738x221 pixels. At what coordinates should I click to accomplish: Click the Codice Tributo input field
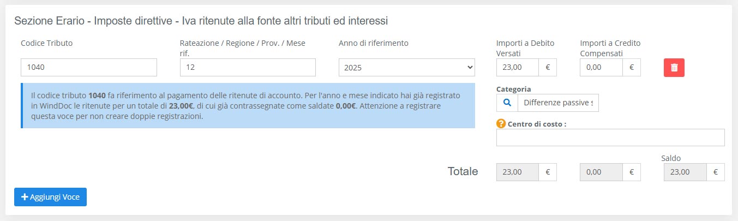tap(89, 68)
